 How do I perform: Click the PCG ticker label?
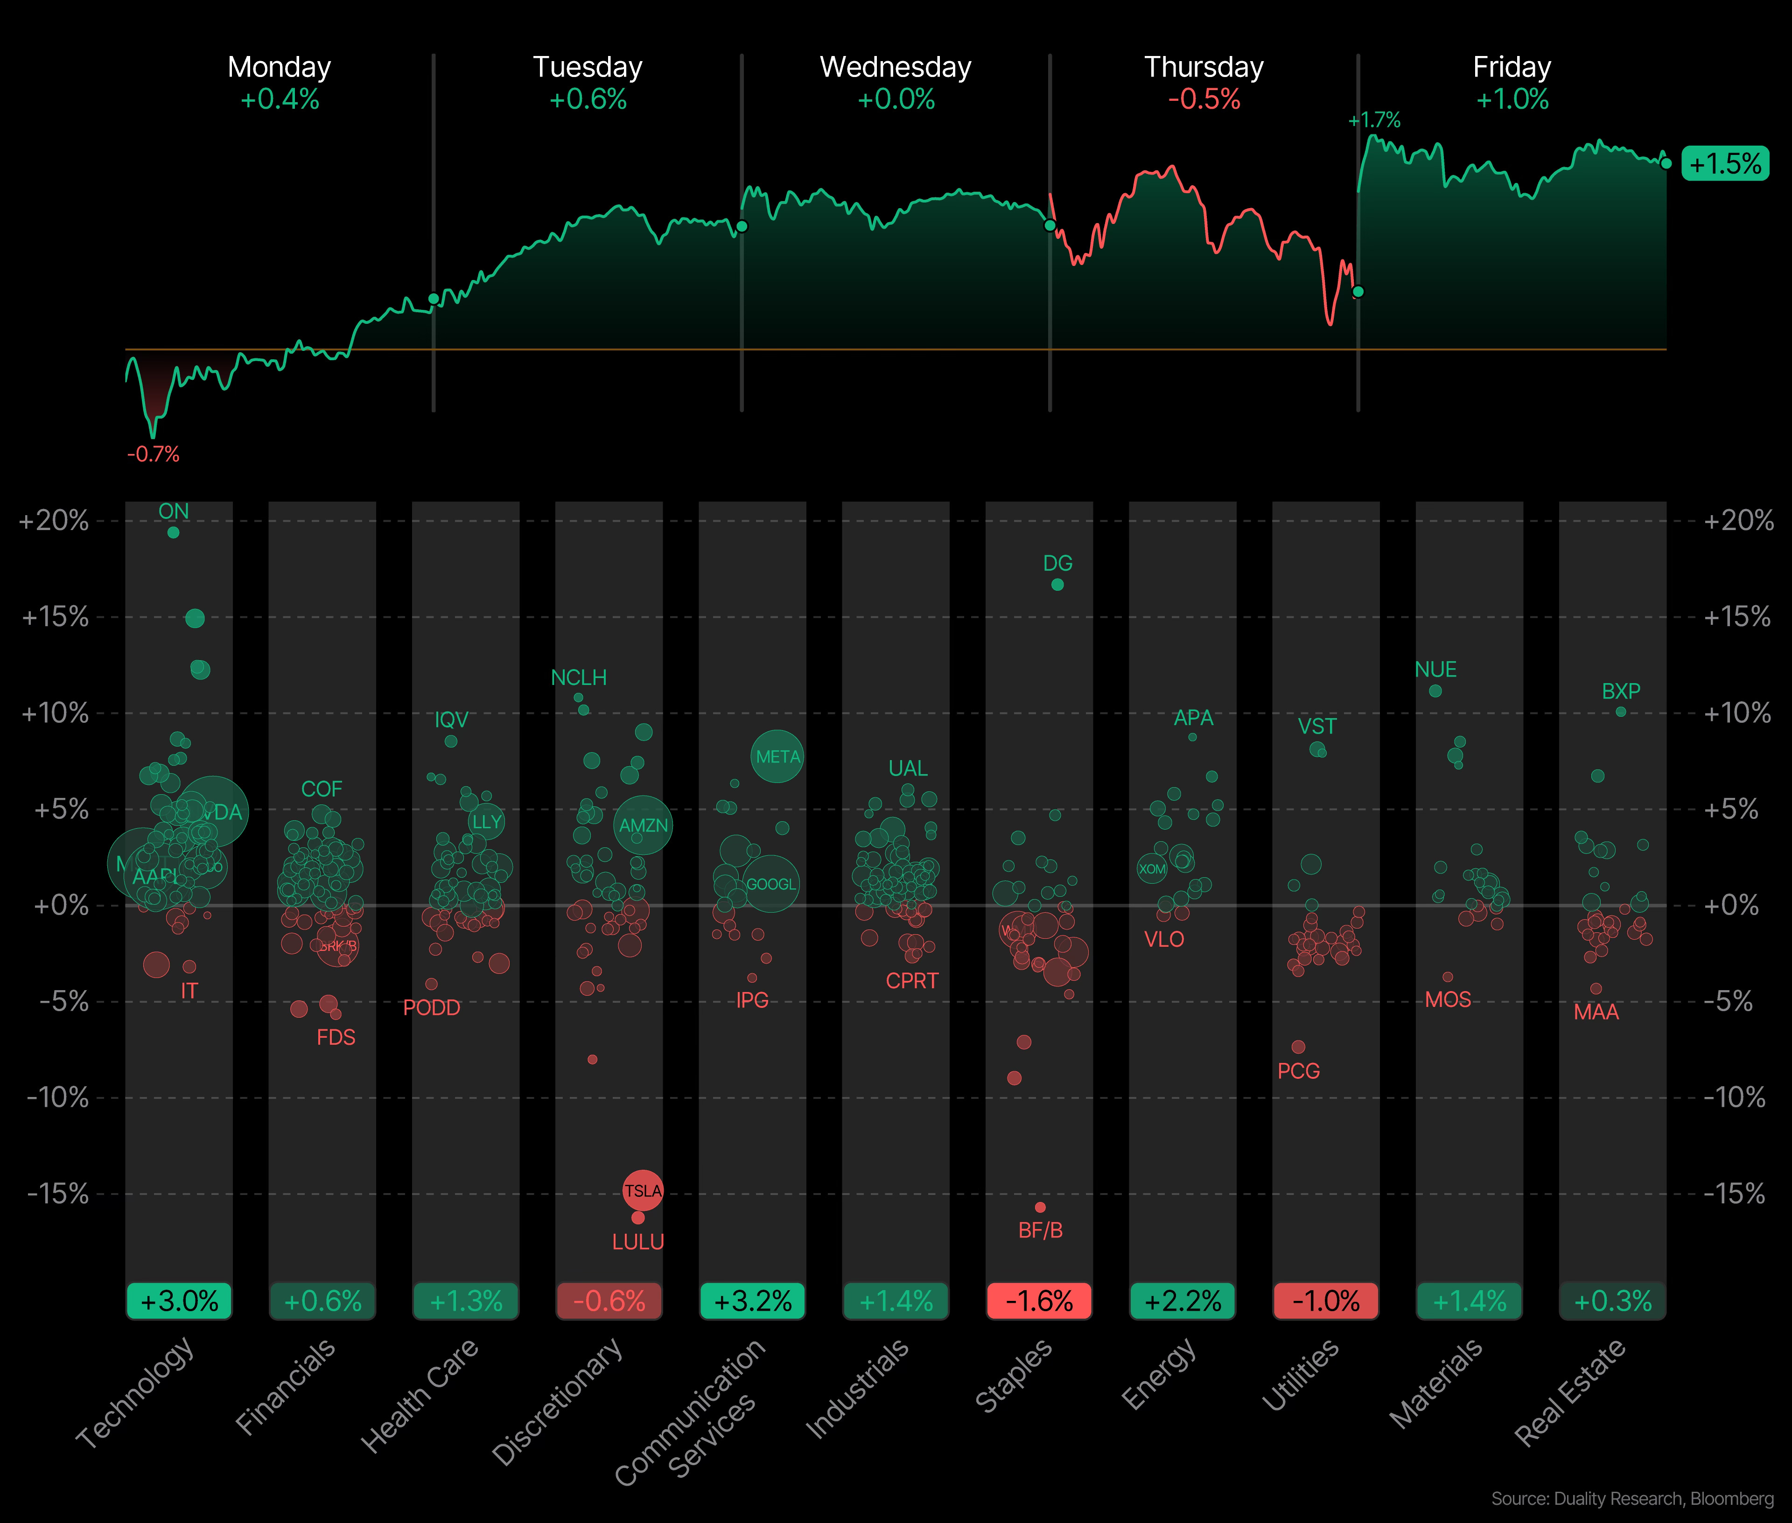1298,1071
